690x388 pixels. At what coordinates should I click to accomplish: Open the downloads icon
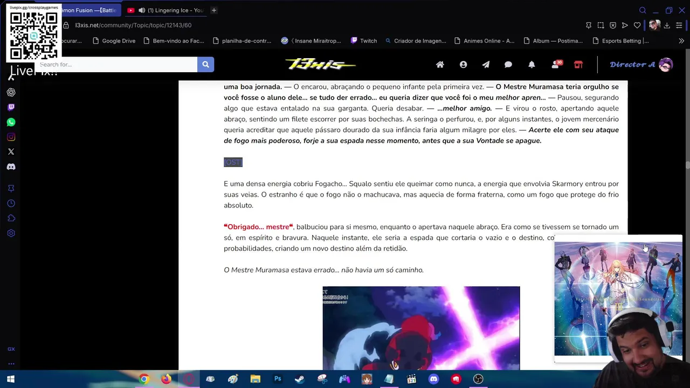pyautogui.click(x=667, y=25)
